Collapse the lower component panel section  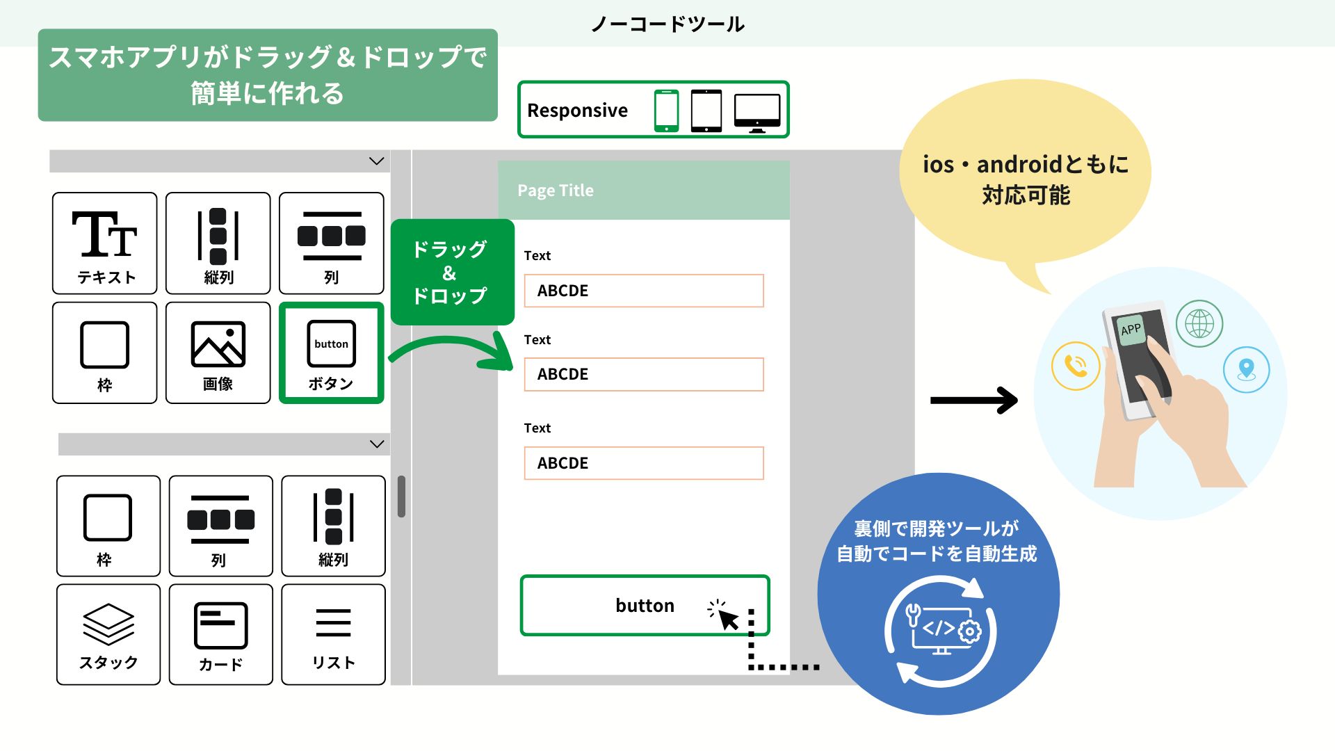coord(377,446)
